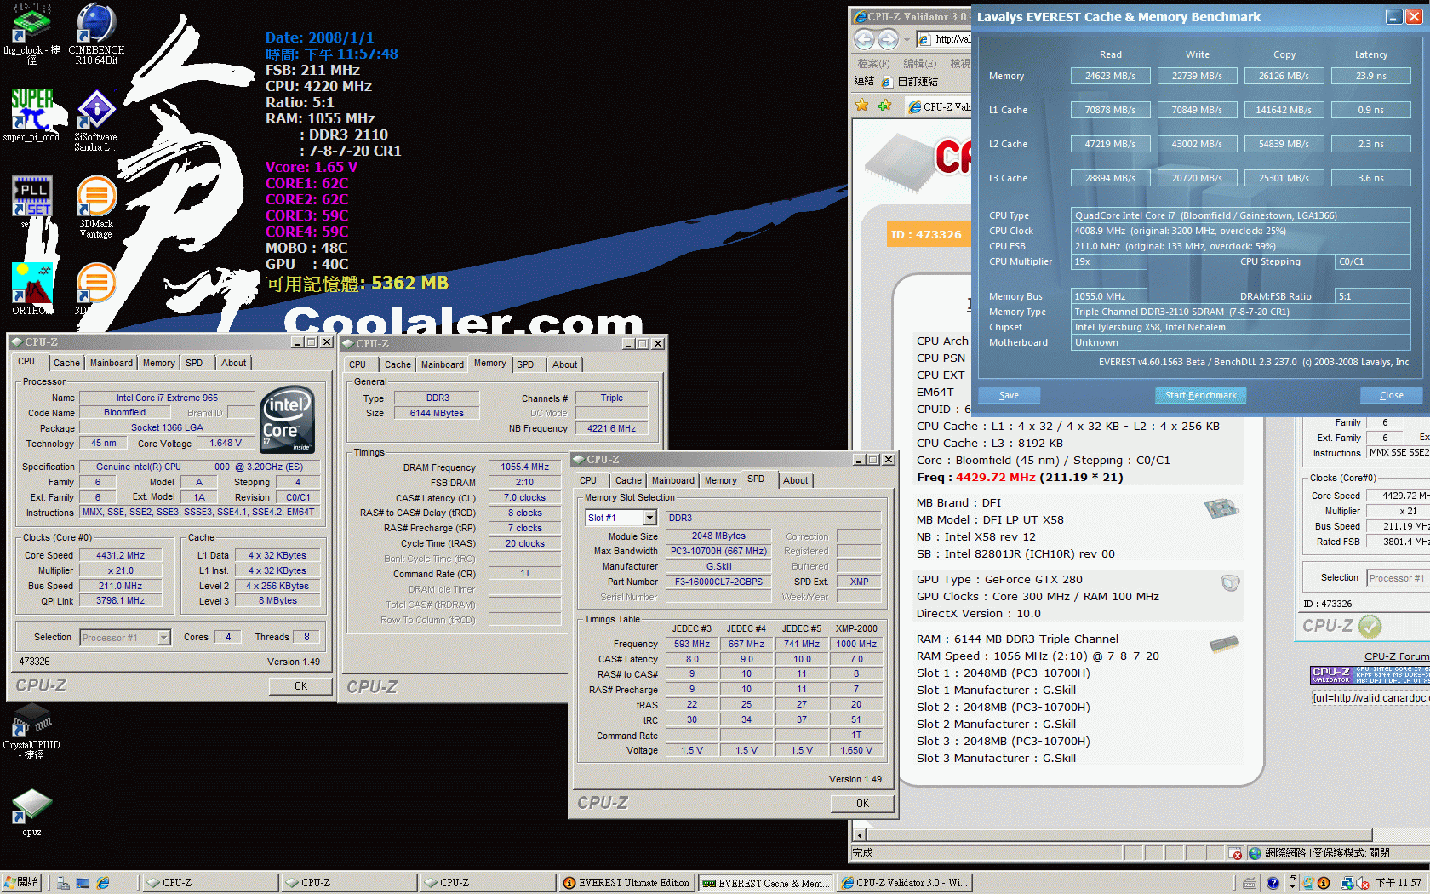Click Close in EVEREST benchmark window
The image size is (1430, 894).
coord(1392,395)
